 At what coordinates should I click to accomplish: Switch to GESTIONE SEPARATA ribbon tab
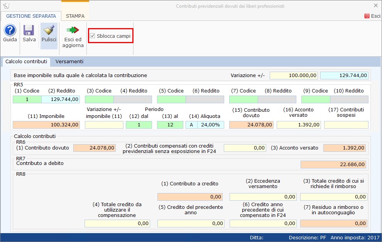click(31, 16)
